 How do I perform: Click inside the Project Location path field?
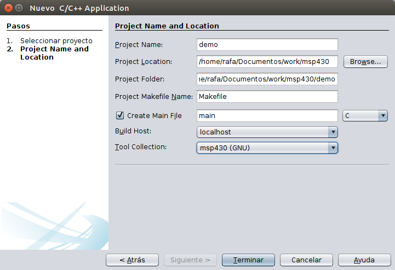coord(267,62)
